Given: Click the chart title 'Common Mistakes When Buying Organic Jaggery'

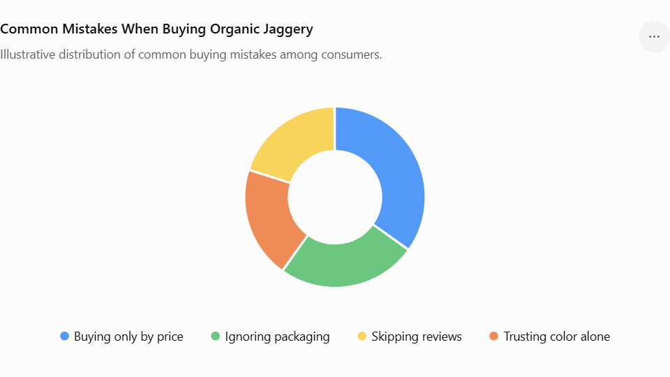Looking at the screenshot, I should [x=156, y=29].
